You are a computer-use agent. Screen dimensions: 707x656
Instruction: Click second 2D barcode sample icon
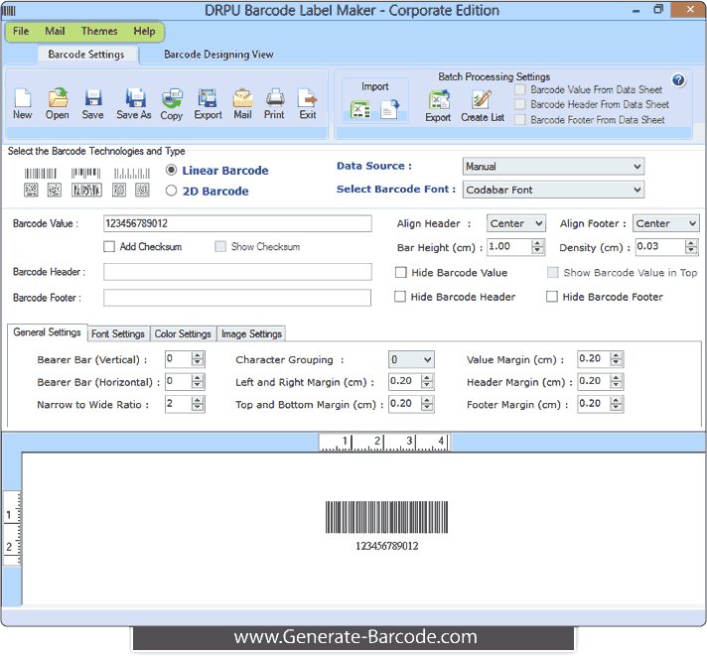click(55, 190)
